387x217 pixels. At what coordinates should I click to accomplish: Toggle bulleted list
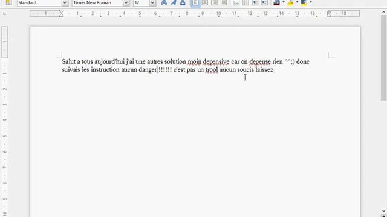click(x=246, y=2)
